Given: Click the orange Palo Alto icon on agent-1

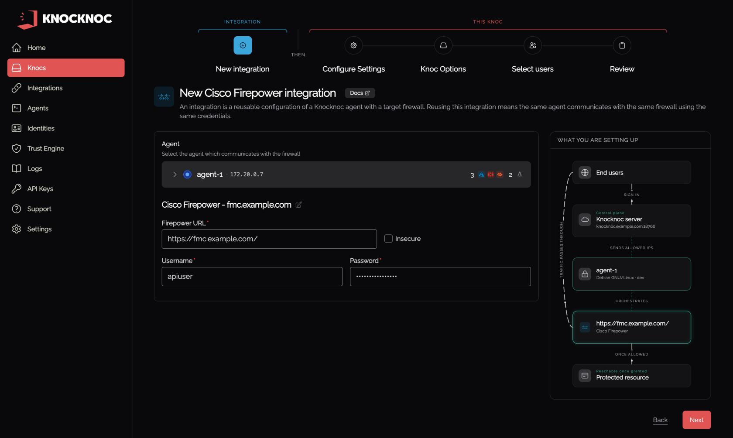Looking at the screenshot, I should (500, 175).
